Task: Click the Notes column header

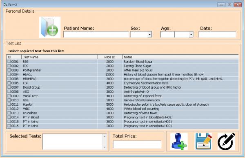Action: (180, 57)
